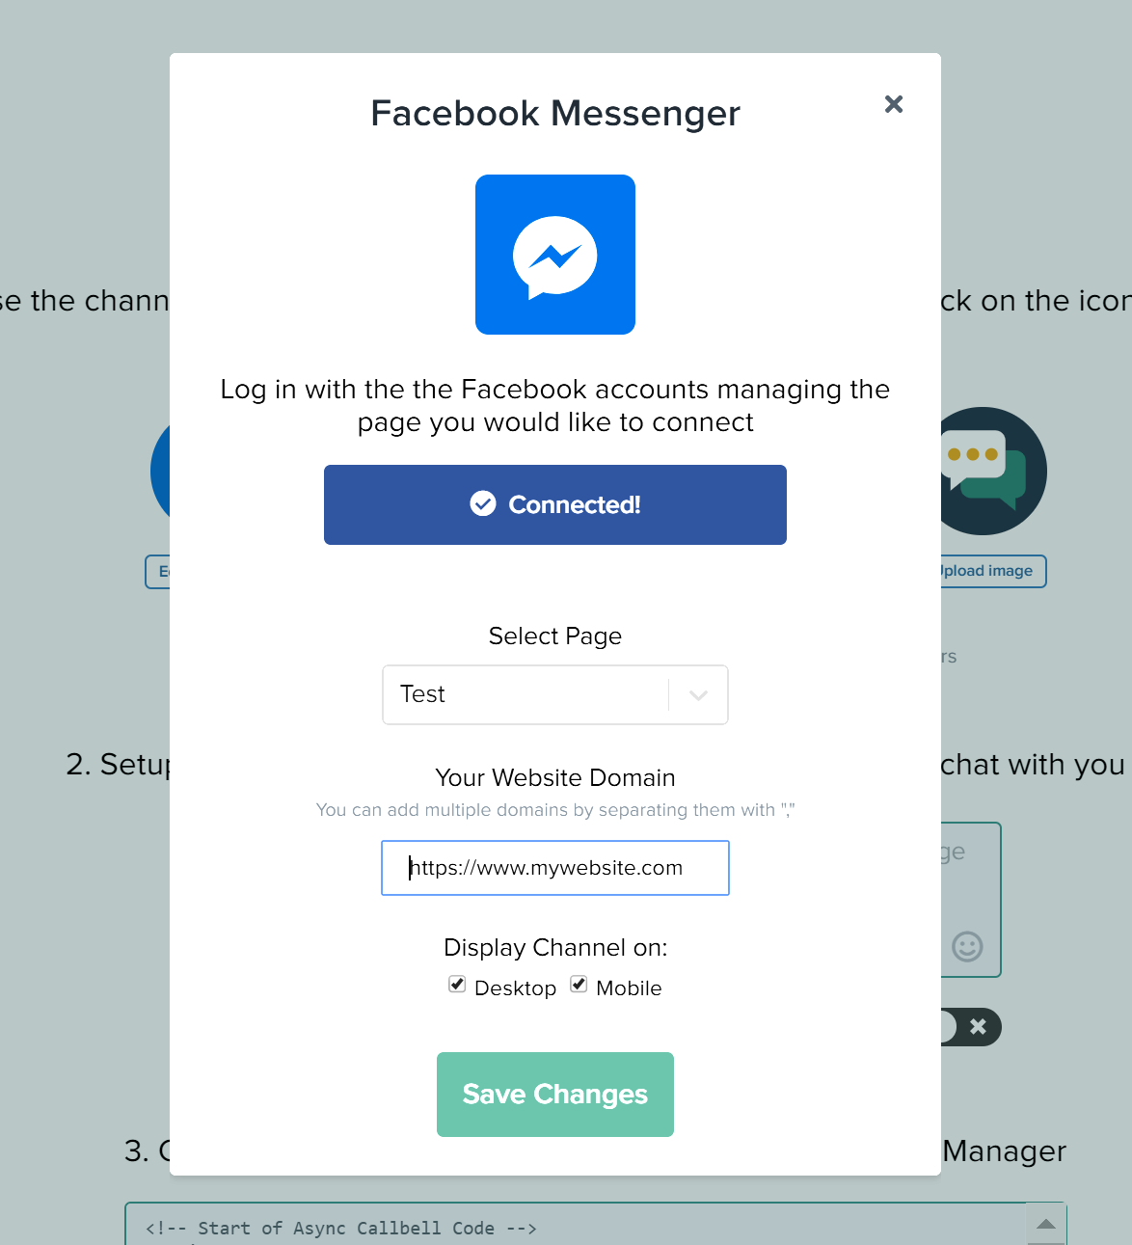Click the Test value in Select Page
The height and width of the screenshot is (1245, 1132).
pyautogui.click(x=422, y=694)
